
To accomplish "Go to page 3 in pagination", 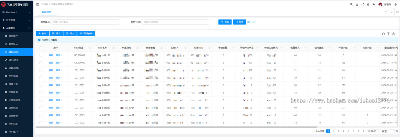I will coord(338,131).
